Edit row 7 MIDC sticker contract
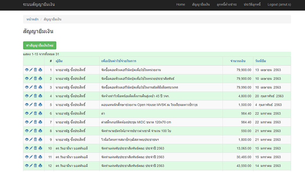This screenshot has height=172, width=305. [x=31, y=122]
